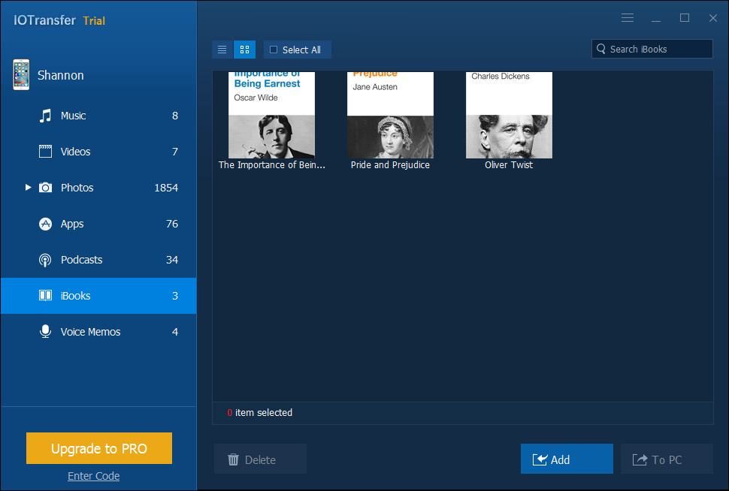The image size is (729, 491).
Task: Close the IOTransfer window
Action: click(712, 18)
